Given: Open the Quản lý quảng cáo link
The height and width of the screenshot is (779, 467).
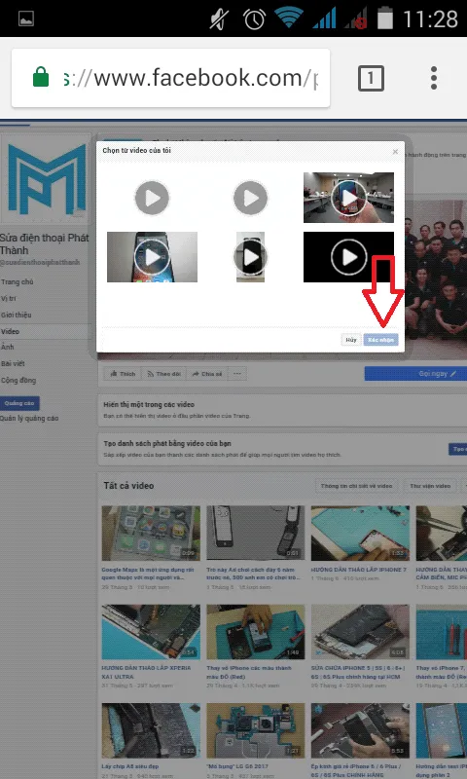Looking at the screenshot, I should coord(29,419).
